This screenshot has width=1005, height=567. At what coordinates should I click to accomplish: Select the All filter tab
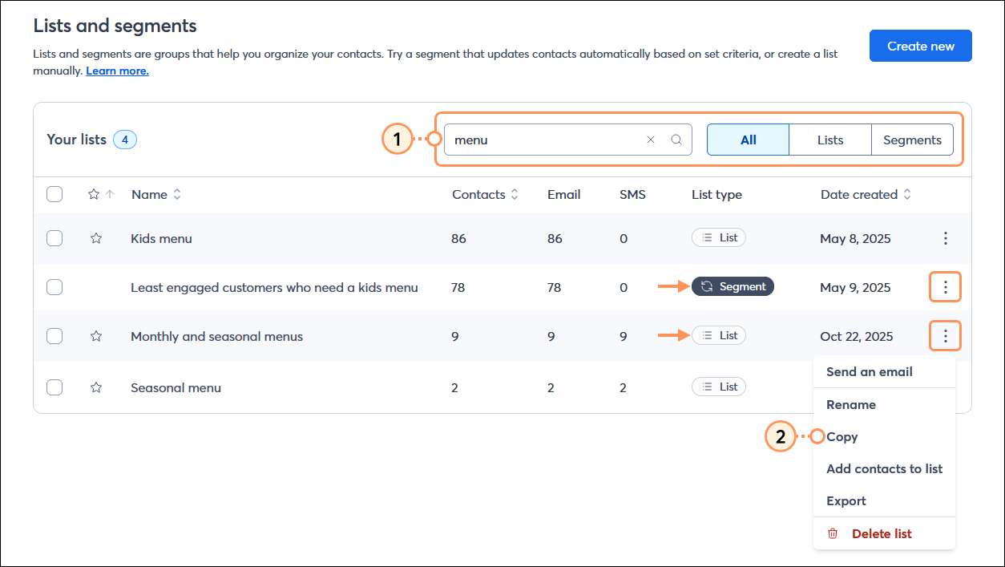[748, 140]
